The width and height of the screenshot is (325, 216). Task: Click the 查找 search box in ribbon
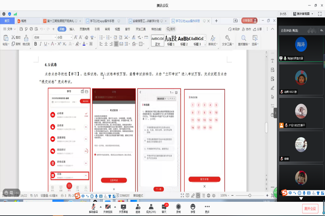(x=171, y=29)
